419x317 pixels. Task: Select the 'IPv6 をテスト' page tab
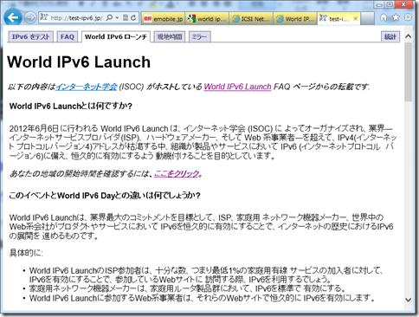click(30, 36)
